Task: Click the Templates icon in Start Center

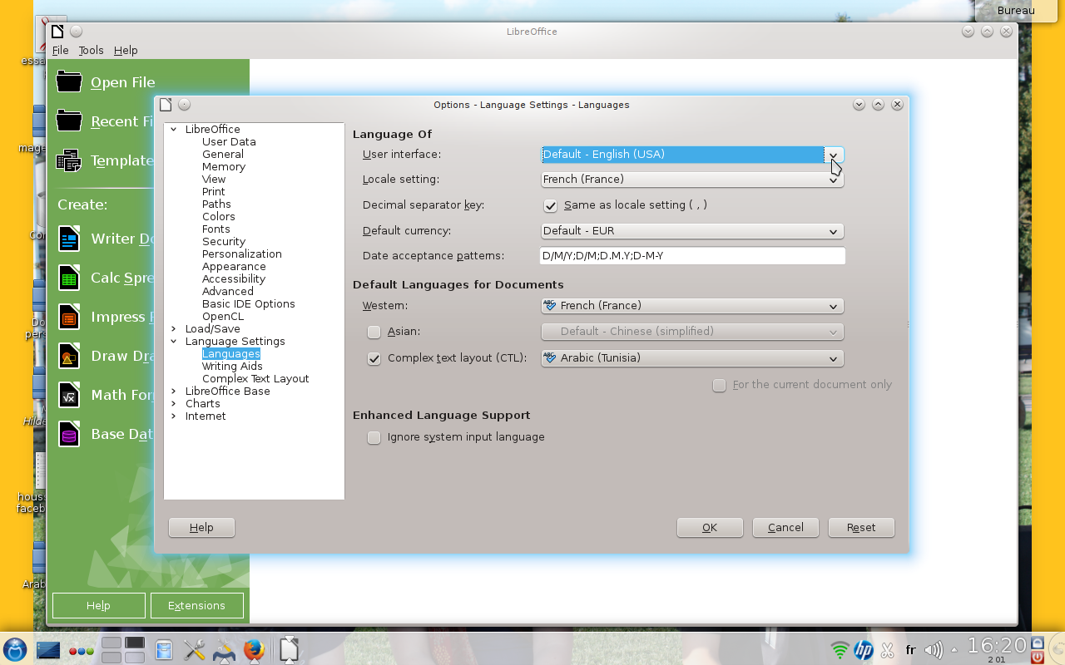Action: click(x=69, y=160)
